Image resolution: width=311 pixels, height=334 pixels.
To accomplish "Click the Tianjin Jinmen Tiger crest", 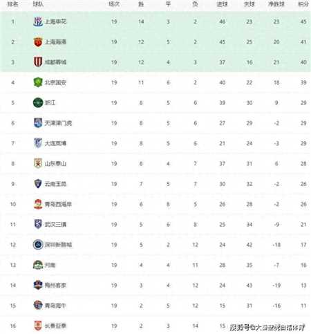I will tap(38, 123).
